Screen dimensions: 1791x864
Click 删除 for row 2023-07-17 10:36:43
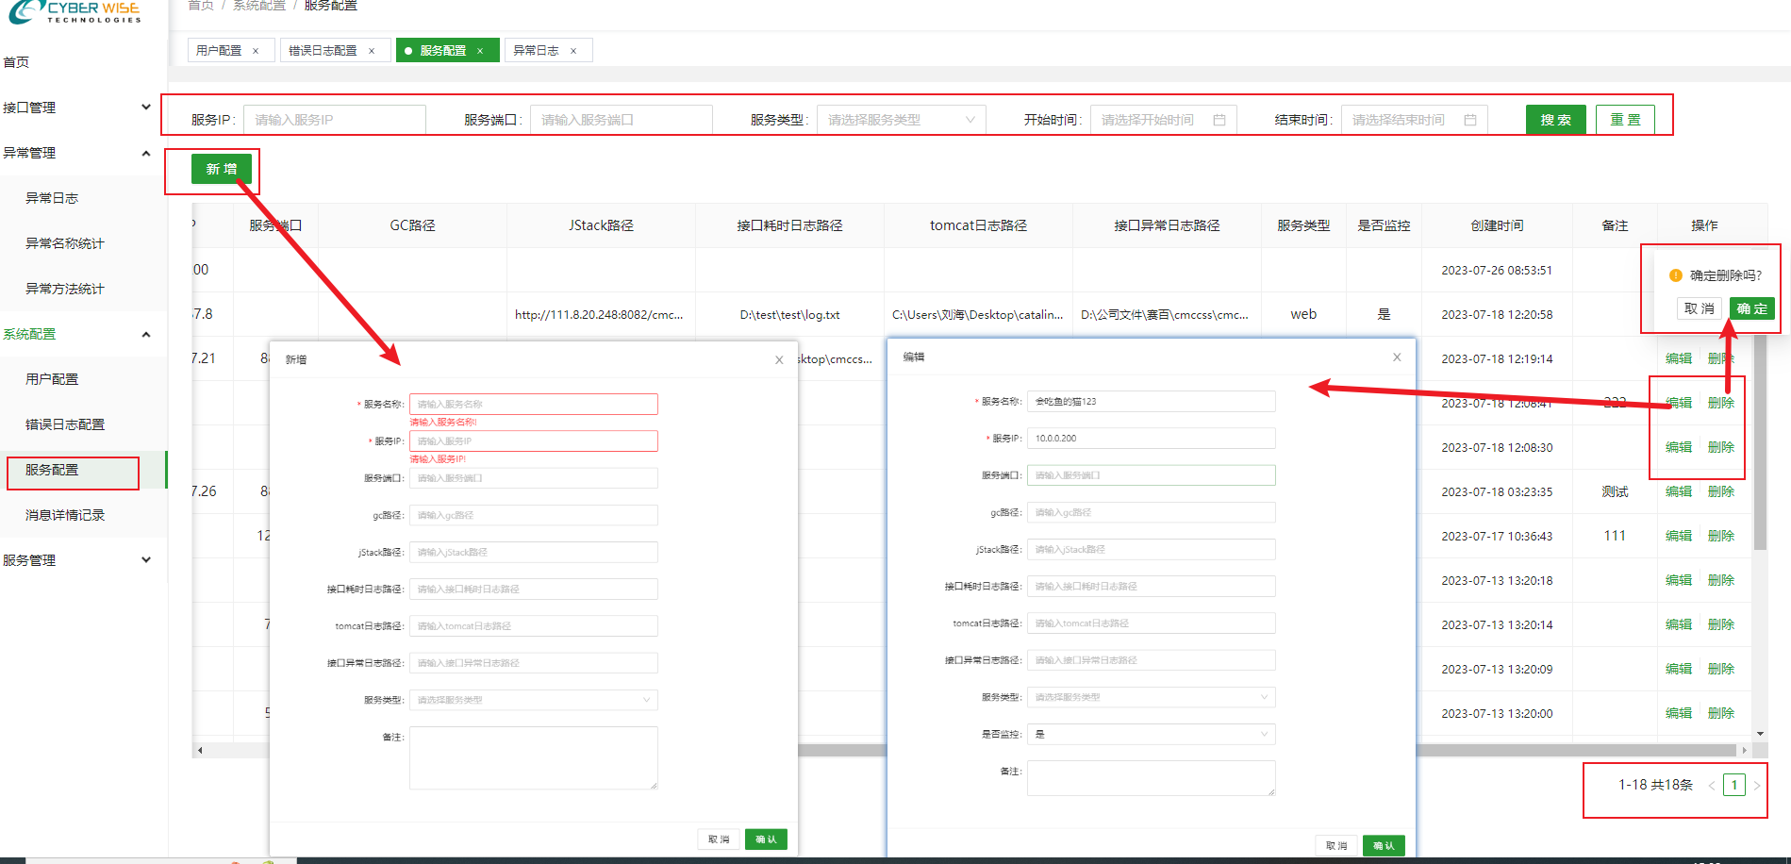click(x=1721, y=536)
